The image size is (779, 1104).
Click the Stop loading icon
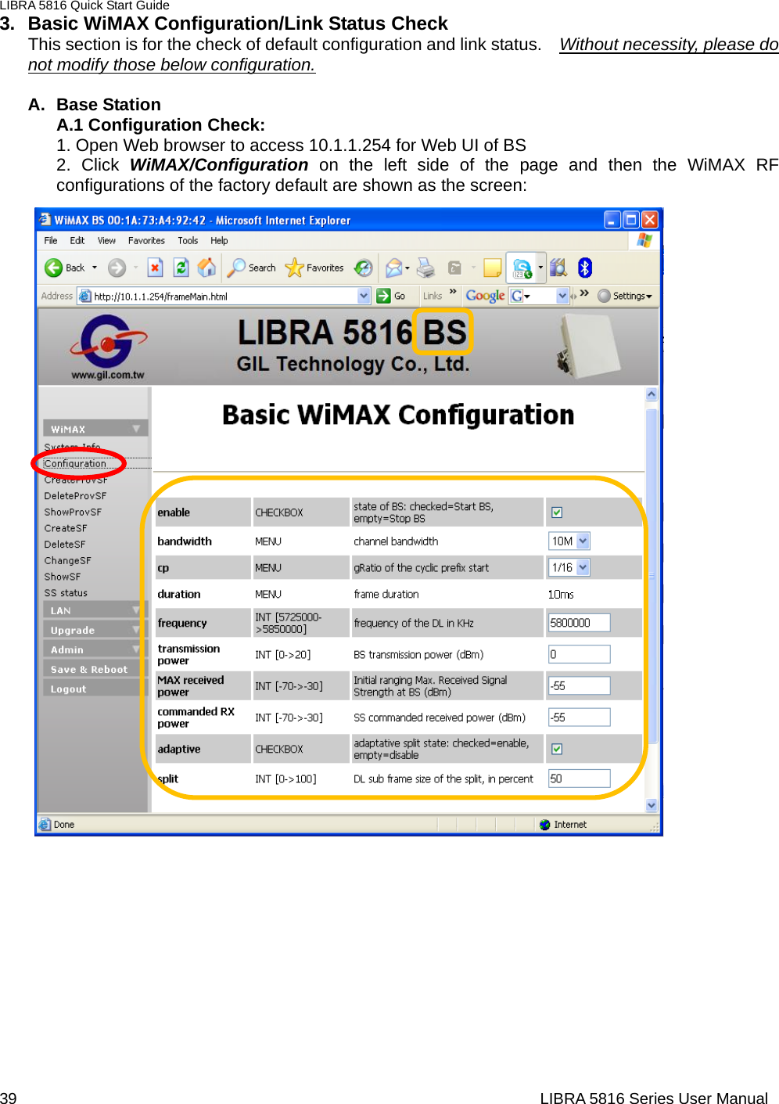[155, 268]
